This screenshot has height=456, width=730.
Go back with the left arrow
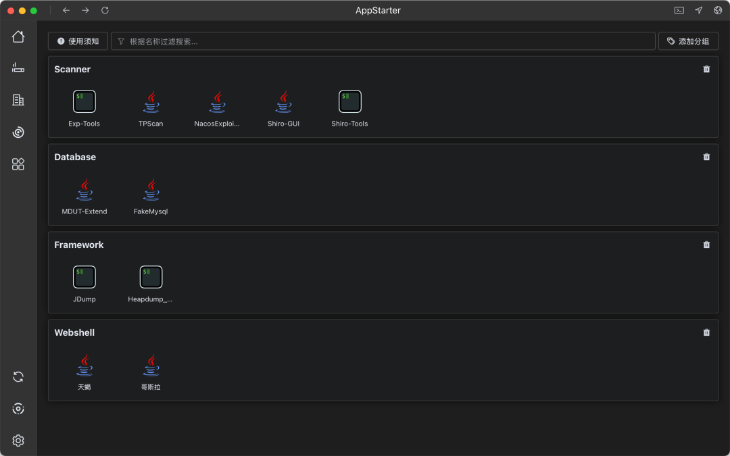point(66,10)
